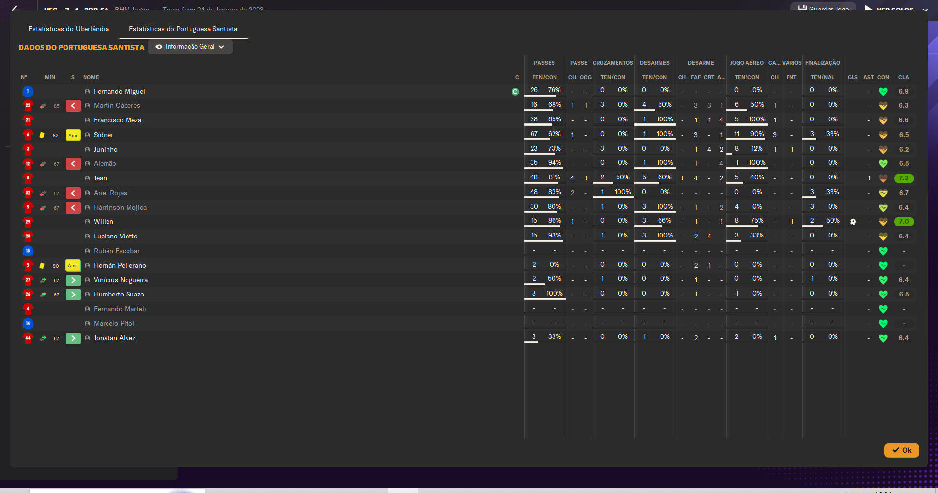938x493 pixels.
Task: Click VER GOLOS button
Action: [889, 8]
